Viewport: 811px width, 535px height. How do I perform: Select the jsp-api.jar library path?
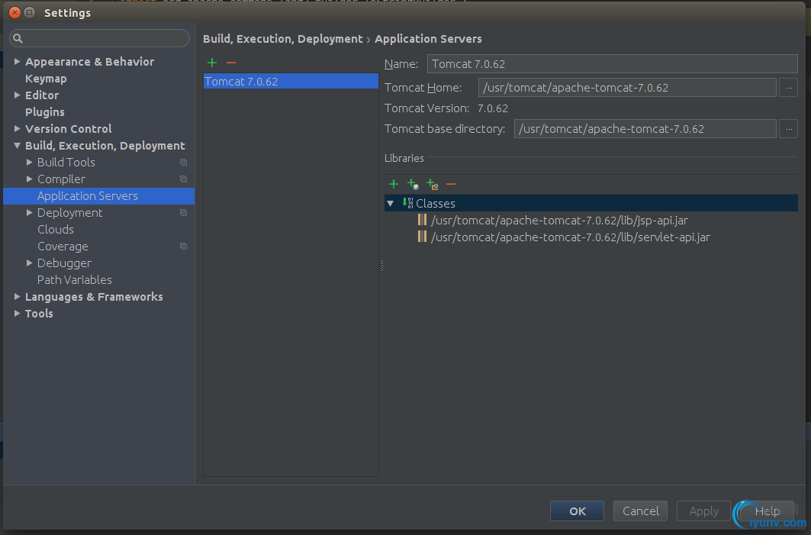point(559,221)
